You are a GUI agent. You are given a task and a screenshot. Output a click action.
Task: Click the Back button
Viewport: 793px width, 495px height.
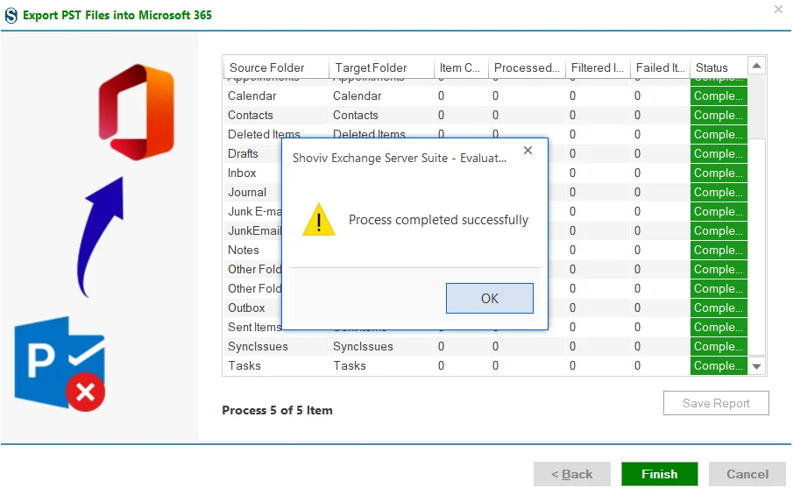click(572, 474)
